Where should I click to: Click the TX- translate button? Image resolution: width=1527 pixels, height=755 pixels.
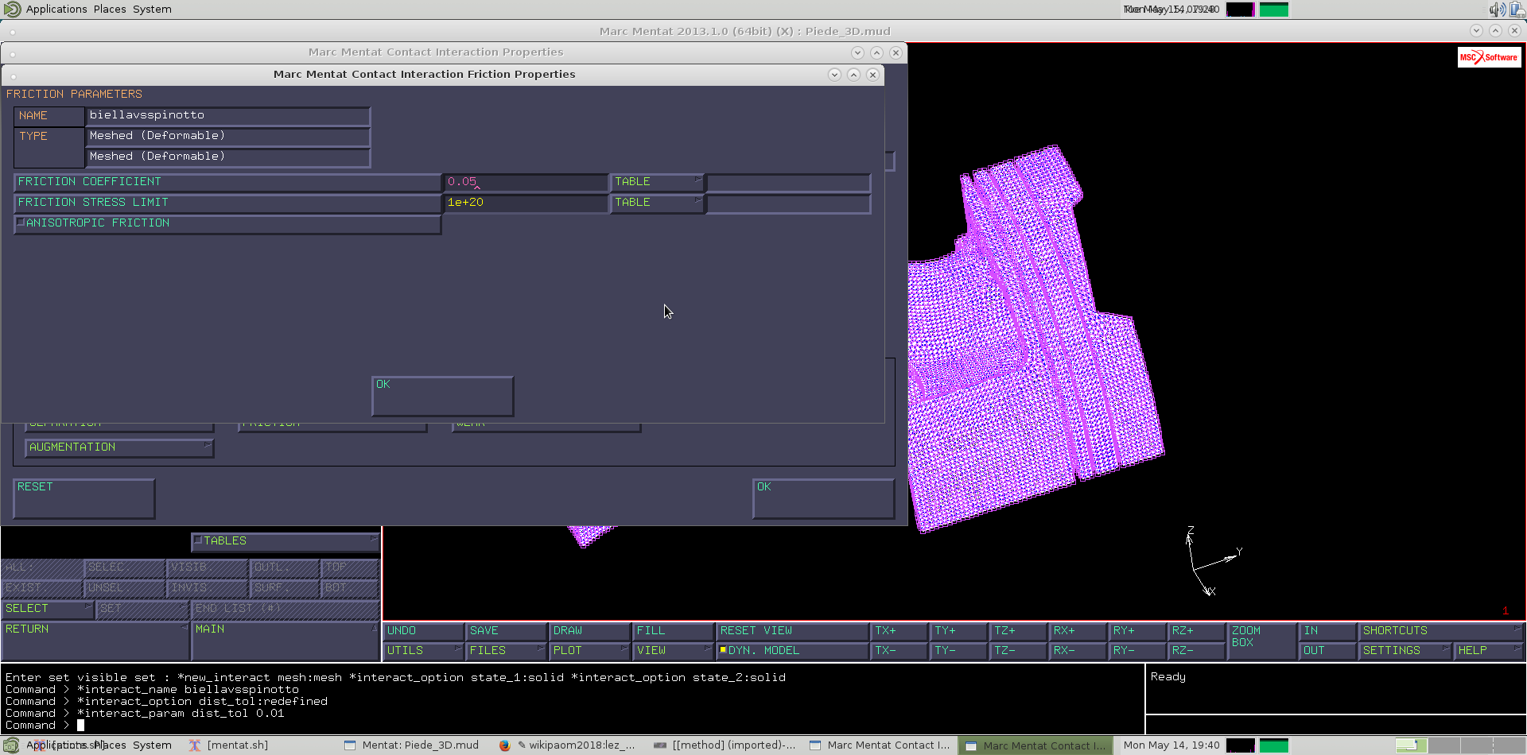(x=899, y=651)
